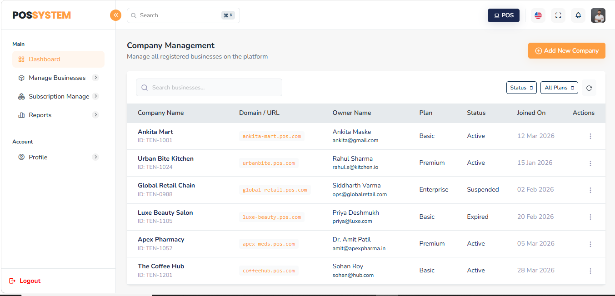615x296 pixels.
Task: Open the Status filter dropdown
Action: [521, 88]
